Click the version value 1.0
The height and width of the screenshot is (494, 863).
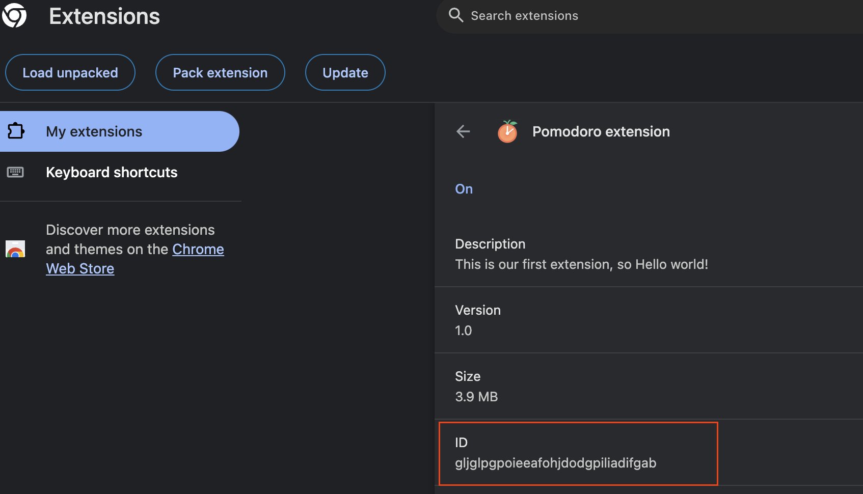(464, 331)
